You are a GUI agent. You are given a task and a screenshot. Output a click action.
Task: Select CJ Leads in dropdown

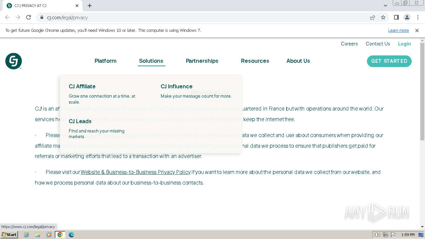[80, 121]
